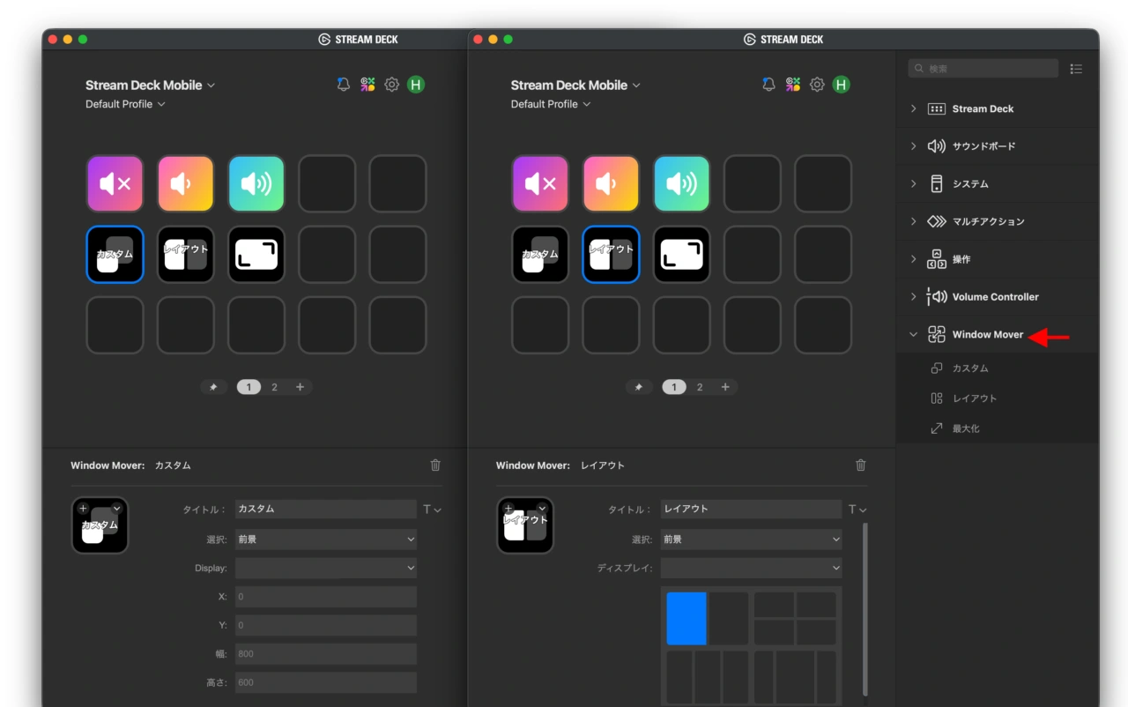The width and height of the screenshot is (1128, 707).
Task: Select the レイアウト key on the deck grid
Action: [185, 254]
